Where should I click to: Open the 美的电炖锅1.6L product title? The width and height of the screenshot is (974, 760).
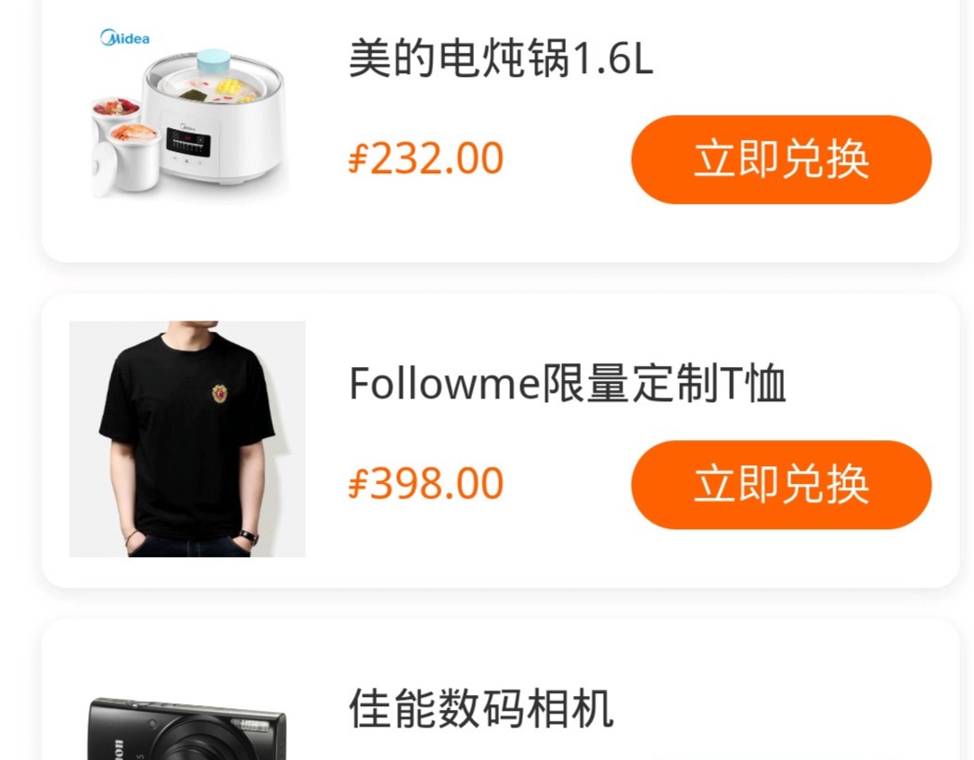pyautogui.click(x=501, y=58)
